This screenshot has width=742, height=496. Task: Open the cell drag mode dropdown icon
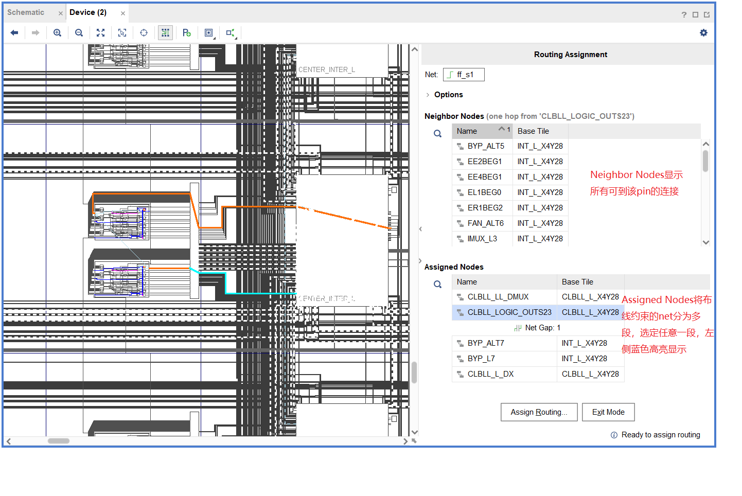209,33
